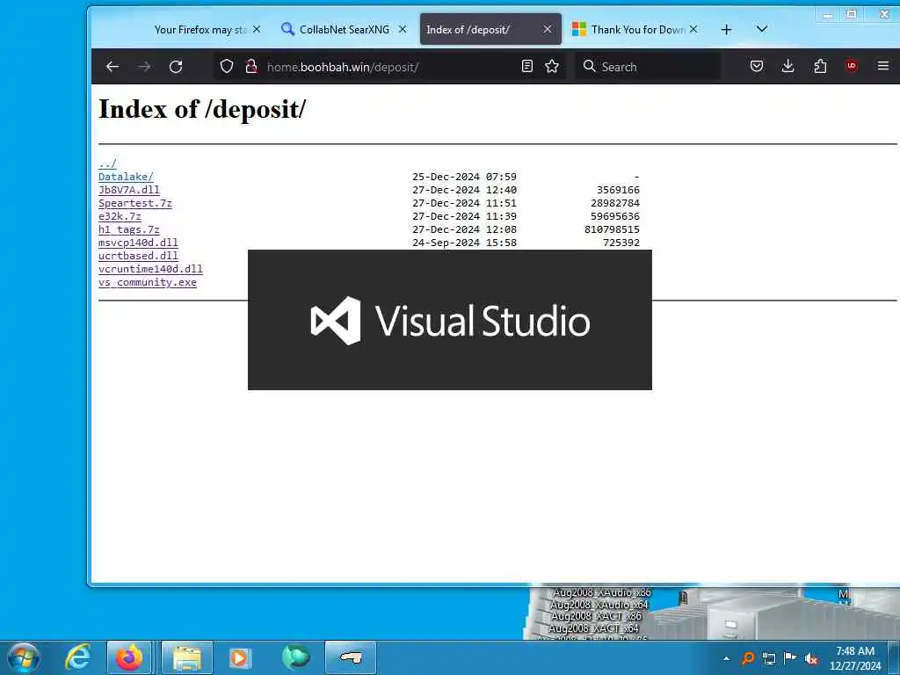Click the uBlock Origin toolbar icon
This screenshot has width=900, height=675.
pos(852,66)
